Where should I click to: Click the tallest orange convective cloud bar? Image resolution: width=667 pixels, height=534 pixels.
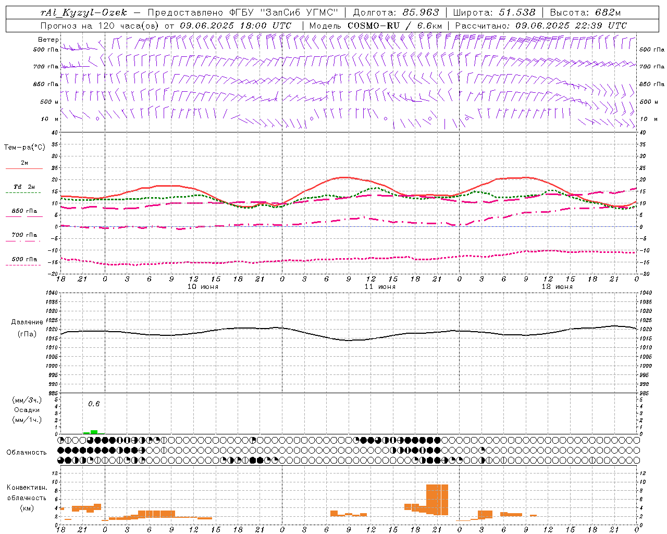[437, 500]
